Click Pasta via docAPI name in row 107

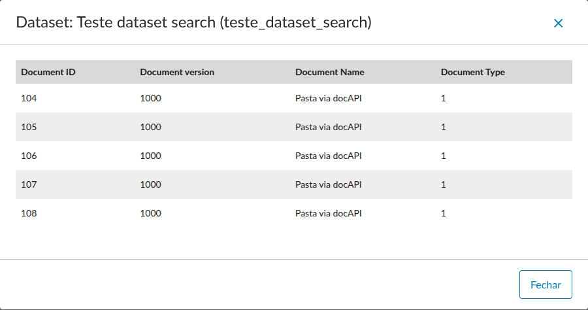point(329,184)
